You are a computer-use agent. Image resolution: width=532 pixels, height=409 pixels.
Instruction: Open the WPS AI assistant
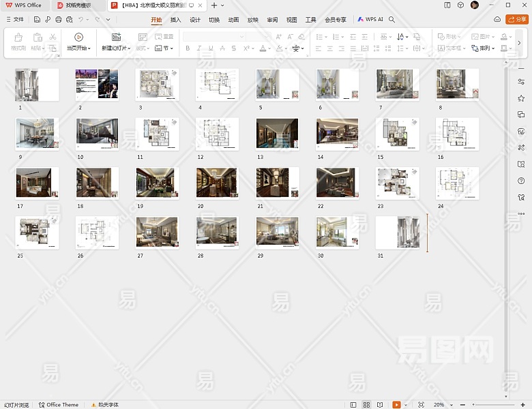point(370,20)
